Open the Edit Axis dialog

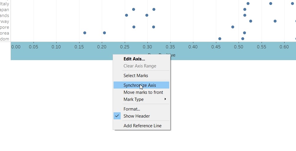pyautogui.click(x=134, y=59)
